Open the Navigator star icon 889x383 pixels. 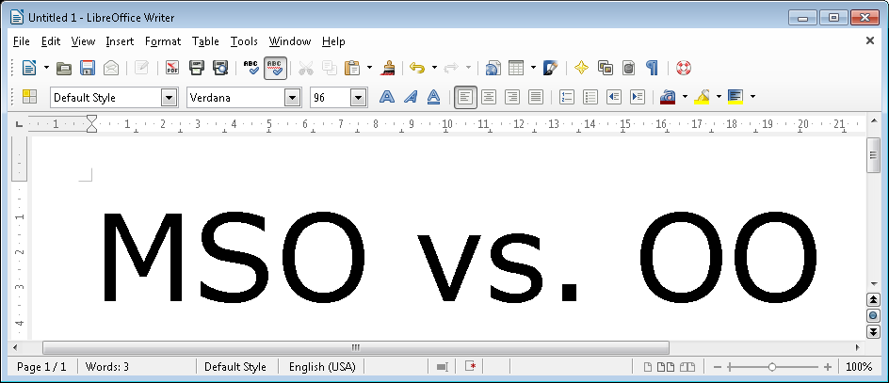coord(582,68)
